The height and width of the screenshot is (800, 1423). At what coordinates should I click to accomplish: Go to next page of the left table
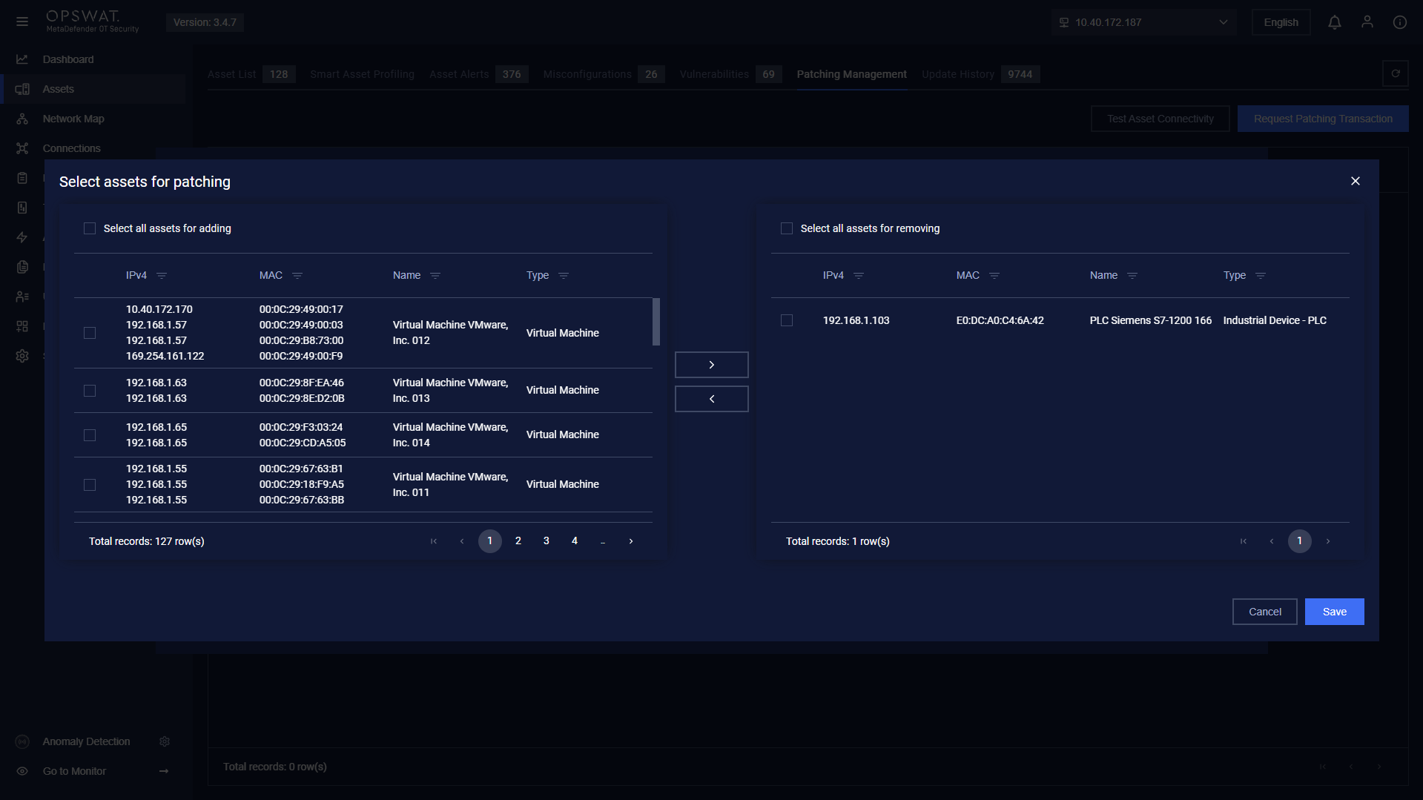pyautogui.click(x=631, y=541)
